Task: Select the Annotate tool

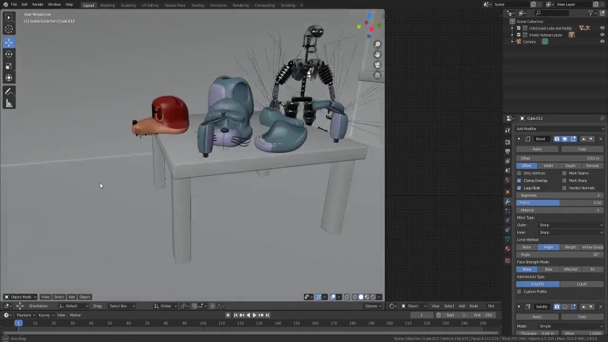Action: (x=9, y=92)
